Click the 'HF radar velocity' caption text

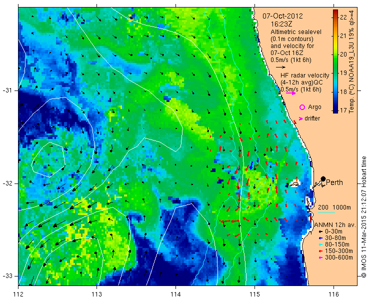point(304,75)
